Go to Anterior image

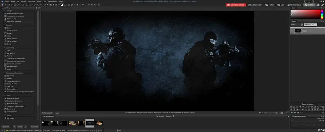point(161,116)
